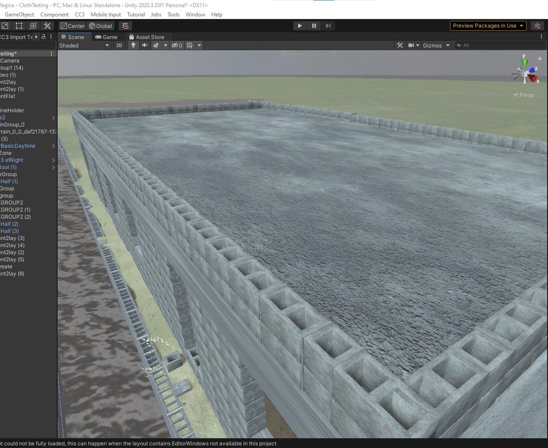Open the Window menu

pyautogui.click(x=195, y=15)
